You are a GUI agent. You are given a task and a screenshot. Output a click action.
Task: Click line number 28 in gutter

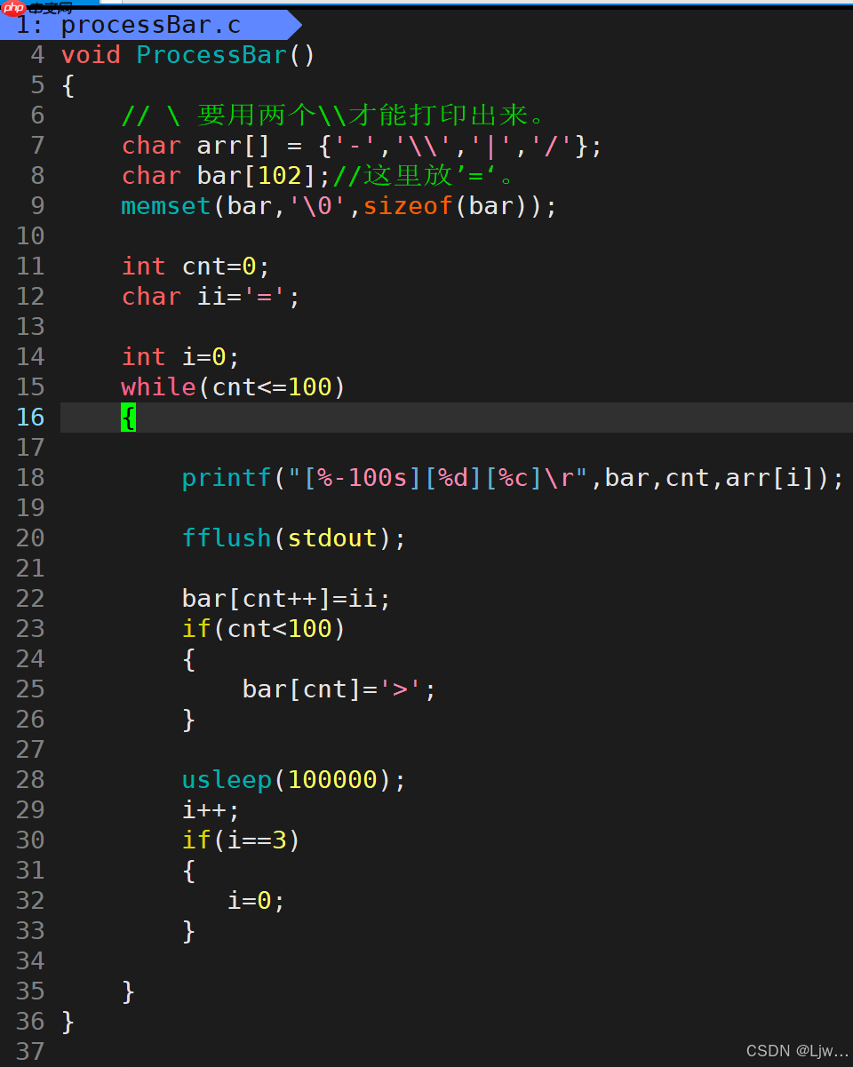30,780
